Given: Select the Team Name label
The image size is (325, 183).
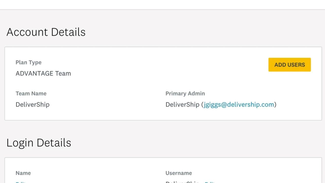Looking at the screenshot, I should tap(31, 94).
